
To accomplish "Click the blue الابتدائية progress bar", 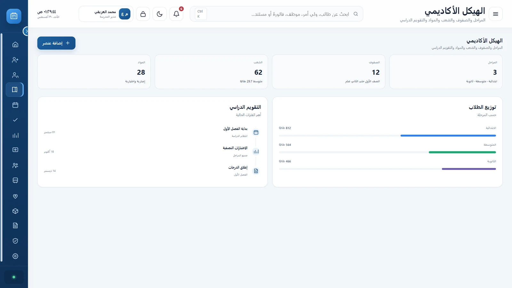I will pos(448,136).
